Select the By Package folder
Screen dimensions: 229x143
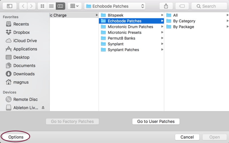click(197, 27)
